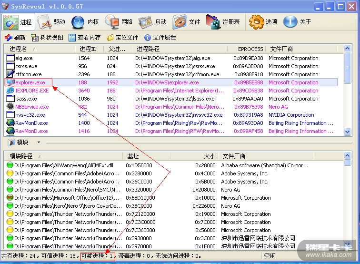
Task: Select explorer.exe process icon
Action: [10, 82]
